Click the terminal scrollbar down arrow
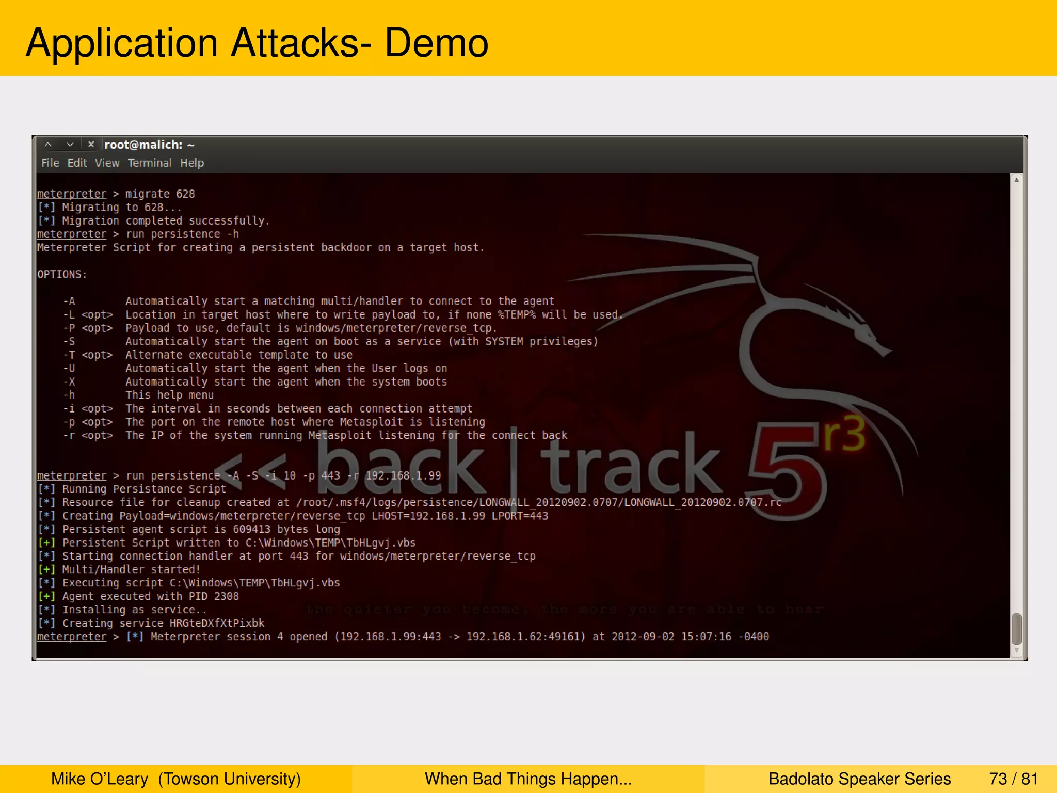Image resolution: width=1057 pixels, height=793 pixels. (x=1016, y=651)
